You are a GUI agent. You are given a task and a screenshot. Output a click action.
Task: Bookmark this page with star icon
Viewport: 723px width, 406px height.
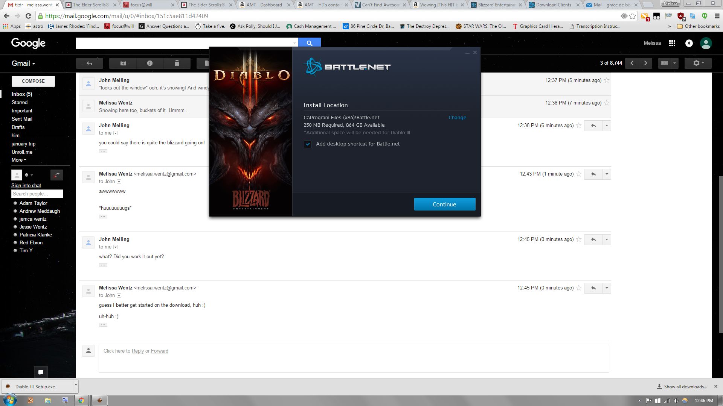633,16
